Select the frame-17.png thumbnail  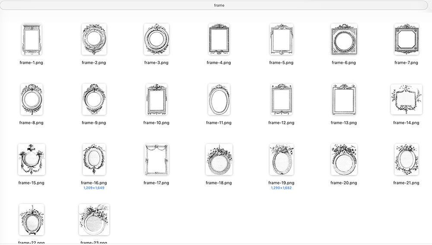156,159
